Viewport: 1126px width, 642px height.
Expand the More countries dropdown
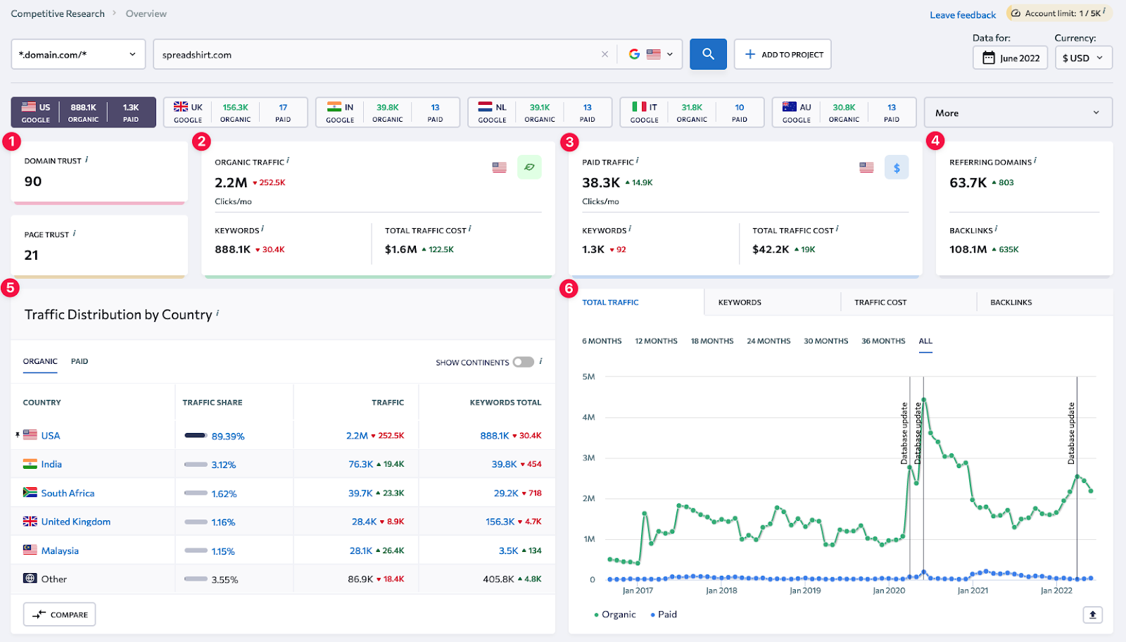pyautogui.click(x=1018, y=113)
